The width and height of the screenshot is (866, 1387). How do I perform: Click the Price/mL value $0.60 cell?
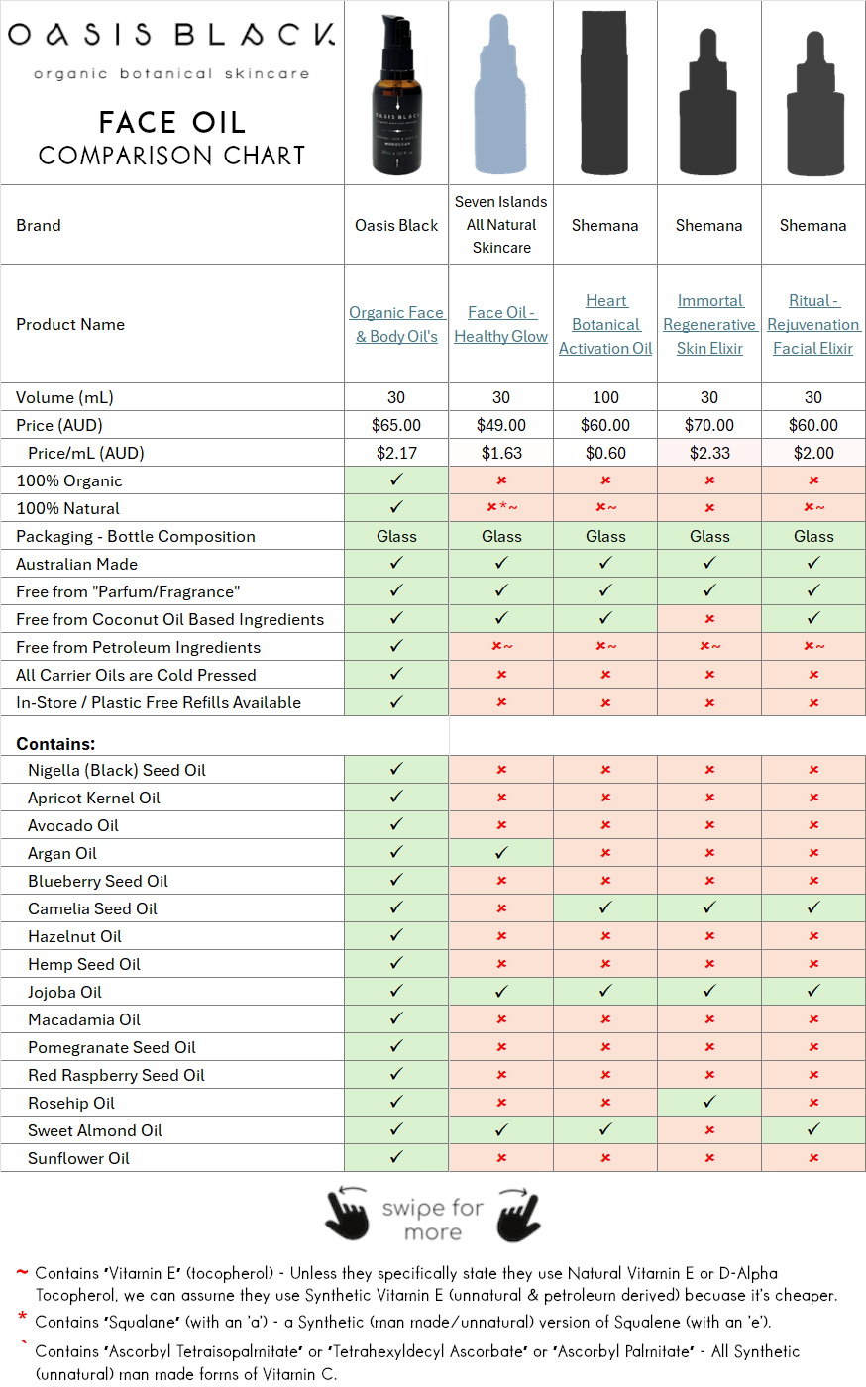[604, 452]
